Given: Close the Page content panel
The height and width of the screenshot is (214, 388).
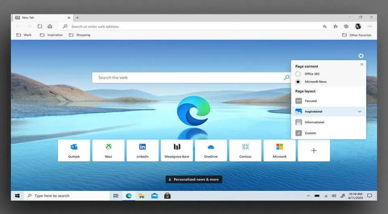Looking at the screenshot, I should (x=362, y=64).
